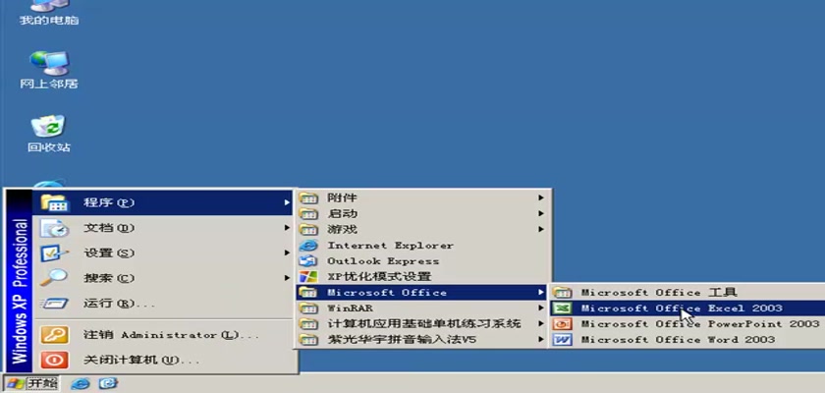Select 运行(R)... in the Start menu
Image resolution: width=825 pixels, height=393 pixels.
point(165,304)
